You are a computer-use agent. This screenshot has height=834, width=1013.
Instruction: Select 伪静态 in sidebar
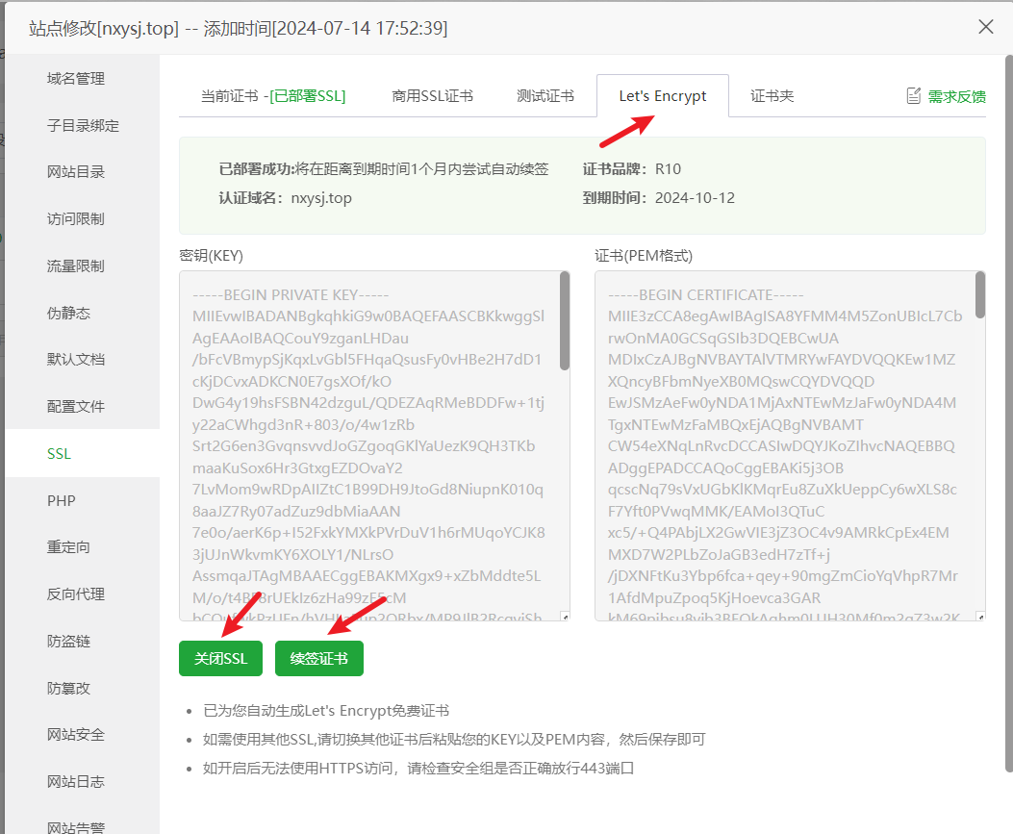coord(68,314)
